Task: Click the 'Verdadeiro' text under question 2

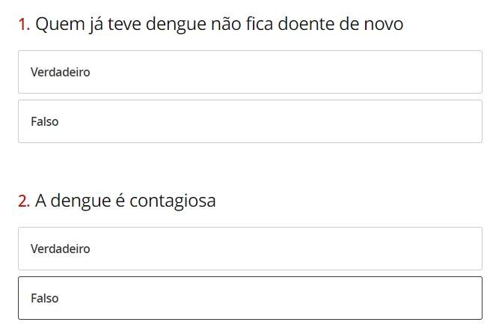Action: (61, 249)
